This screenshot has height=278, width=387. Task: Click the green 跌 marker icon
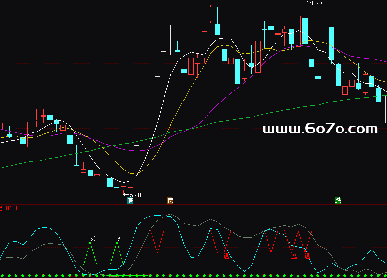tap(338, 200)
